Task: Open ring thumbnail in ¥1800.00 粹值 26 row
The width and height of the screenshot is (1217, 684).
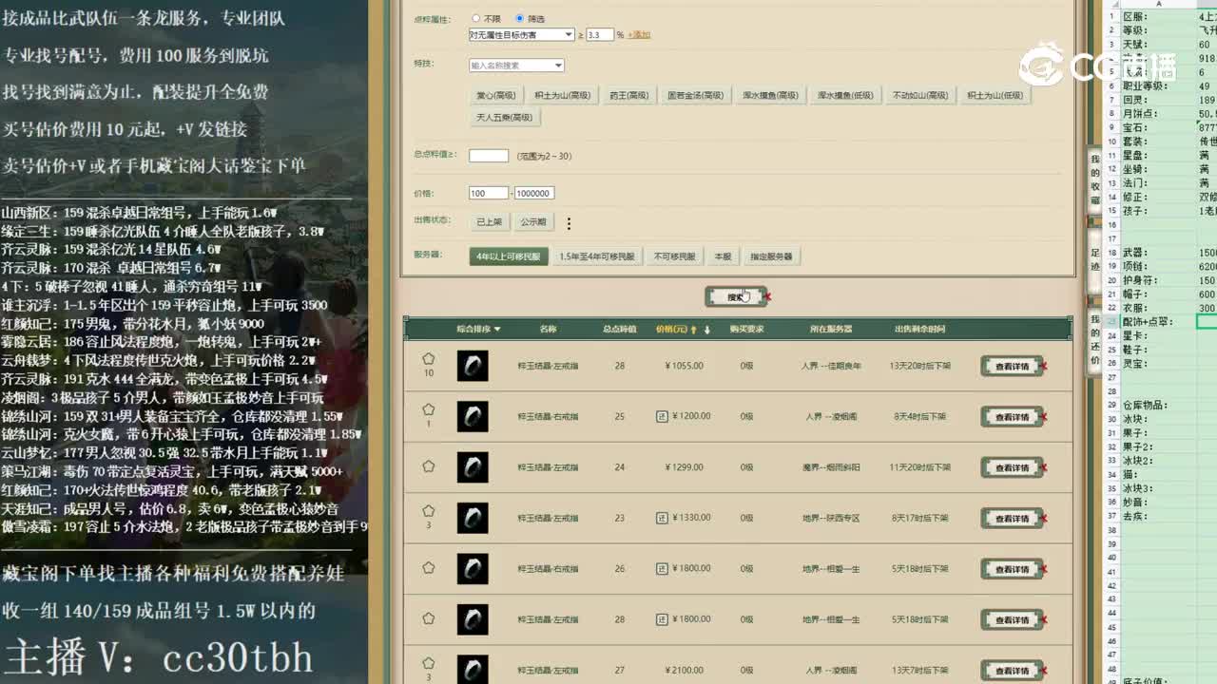Action: tap(473, 569)
